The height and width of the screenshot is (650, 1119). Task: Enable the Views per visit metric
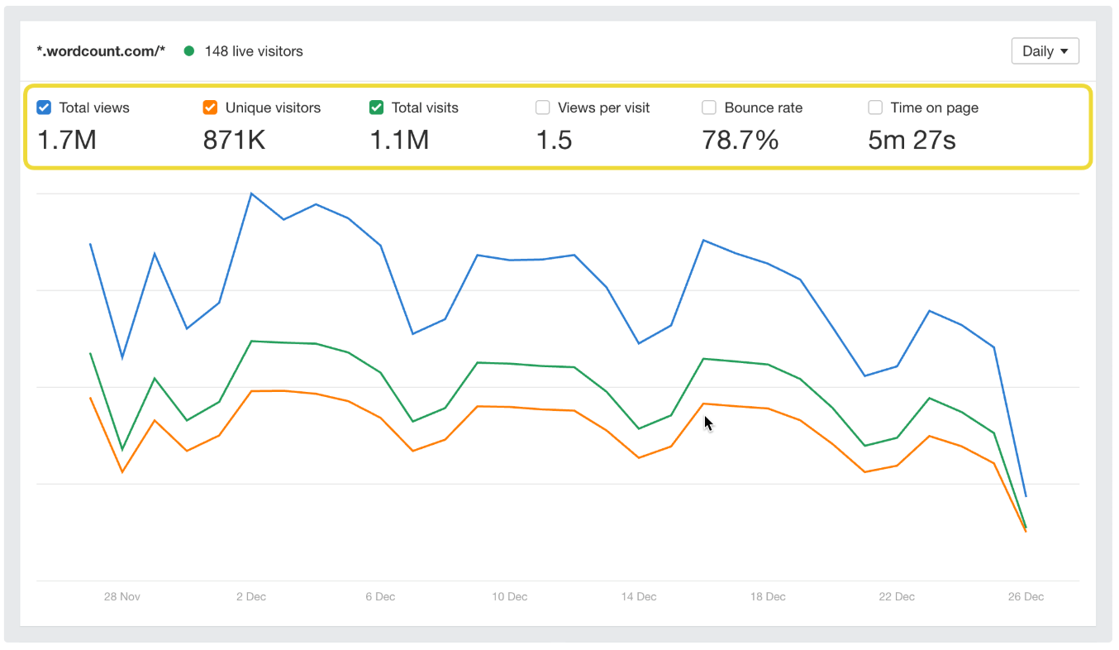tap(543, 108)
